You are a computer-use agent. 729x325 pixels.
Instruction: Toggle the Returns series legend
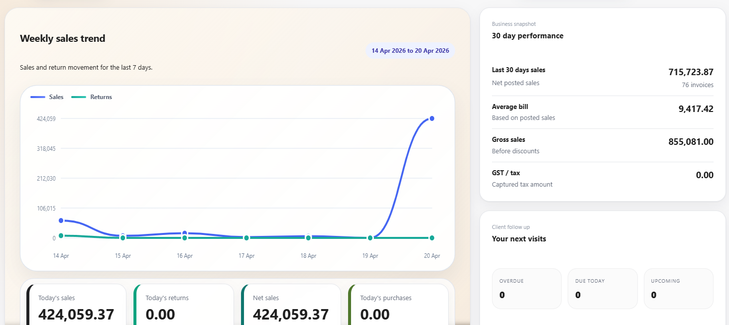click(x=92, y=97)
